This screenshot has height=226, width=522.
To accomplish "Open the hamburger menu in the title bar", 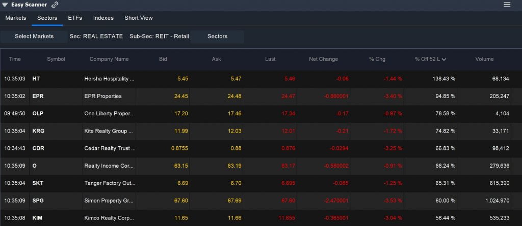I will pyautogui.click(x=507, y=5).
